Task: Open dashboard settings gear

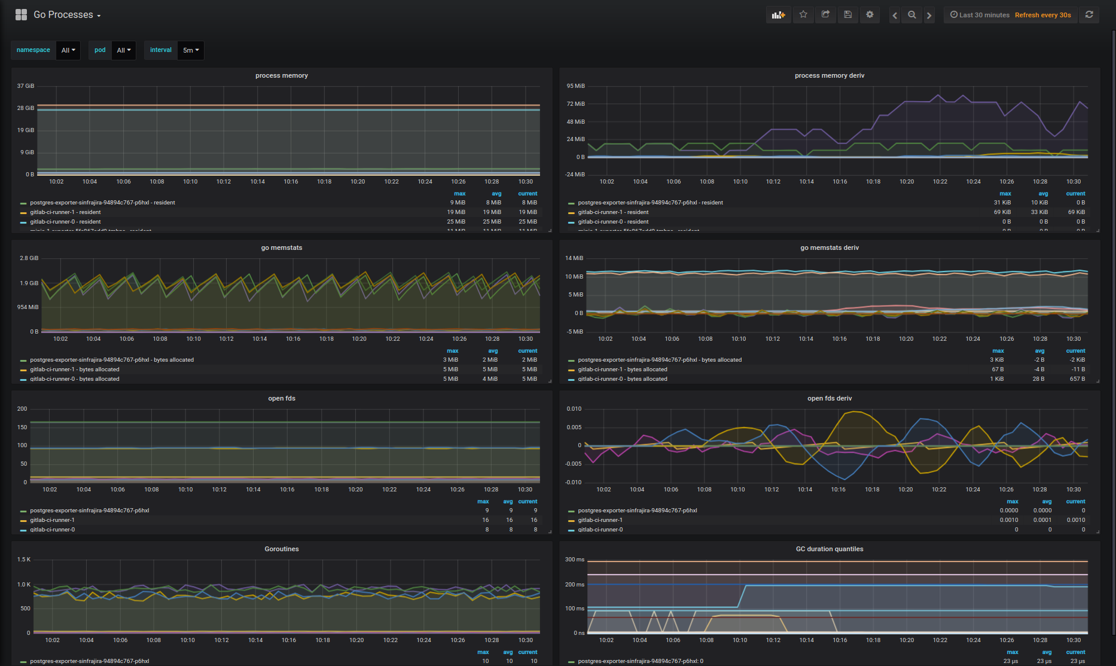Action: 870,15
